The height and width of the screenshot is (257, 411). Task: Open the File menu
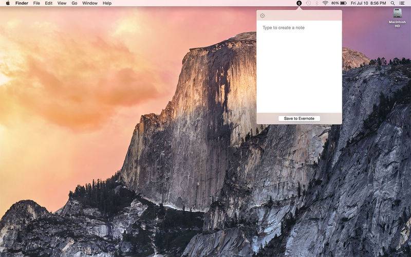tap(36, 3)
